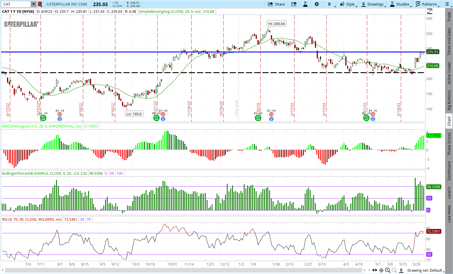Open Phase Scores side tab
453x274 pixels.
(x=449, y=144)
